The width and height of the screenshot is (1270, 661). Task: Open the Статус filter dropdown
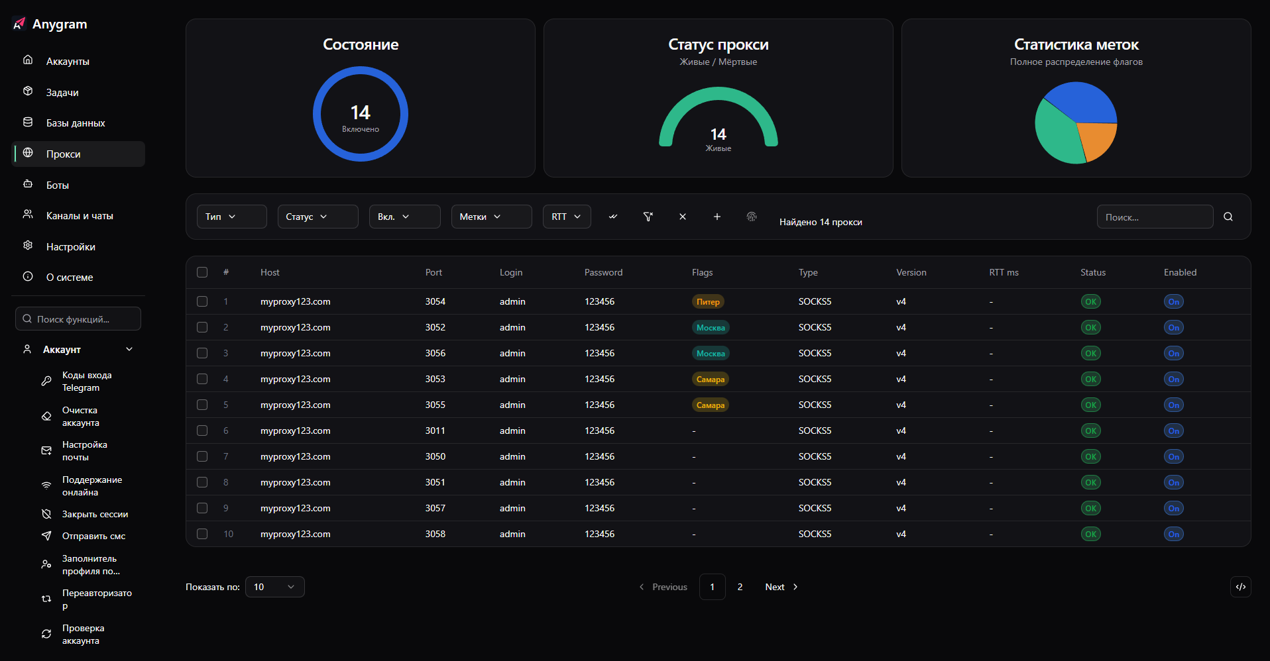coord(318,217)
